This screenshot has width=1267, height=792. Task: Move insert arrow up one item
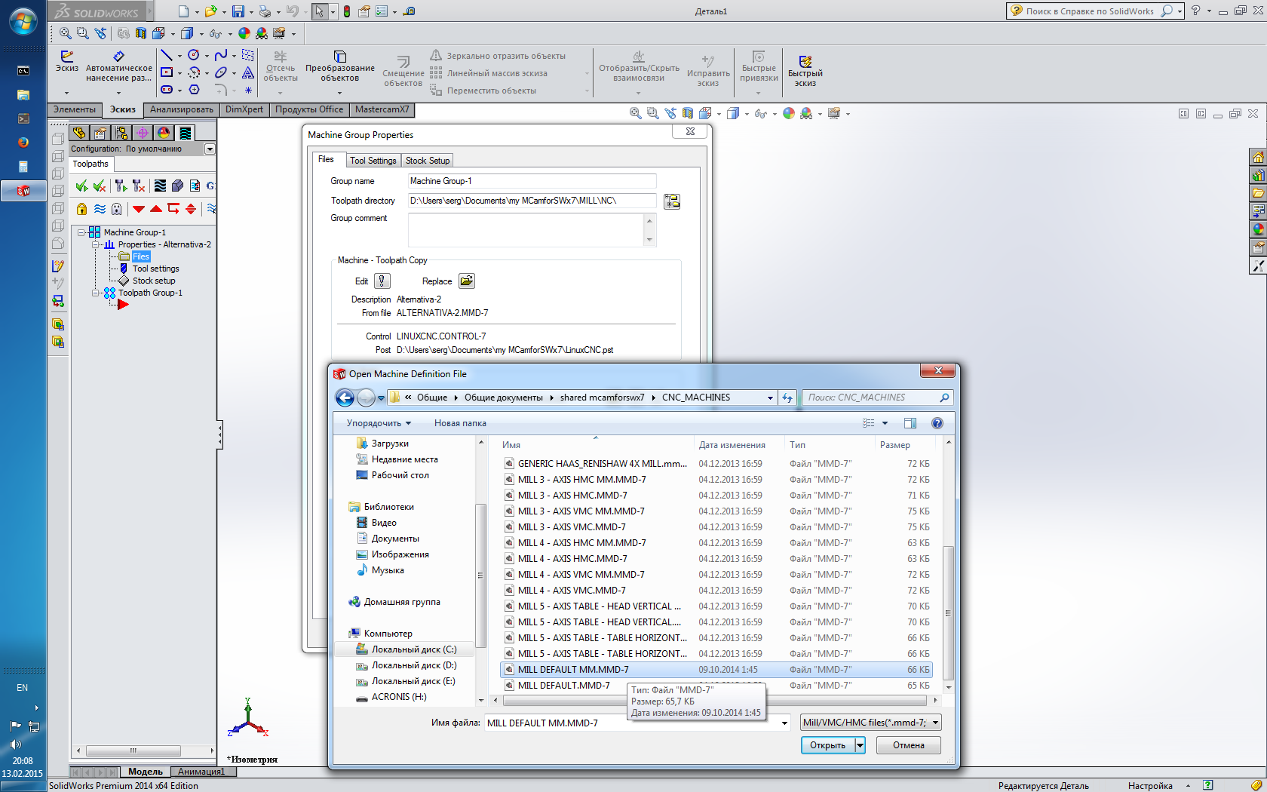[156, 209]
